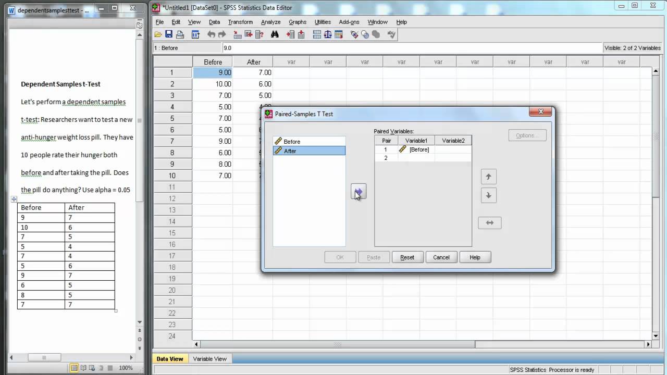
Task: Open the View menu in SPSS
Action: point(194,22)
